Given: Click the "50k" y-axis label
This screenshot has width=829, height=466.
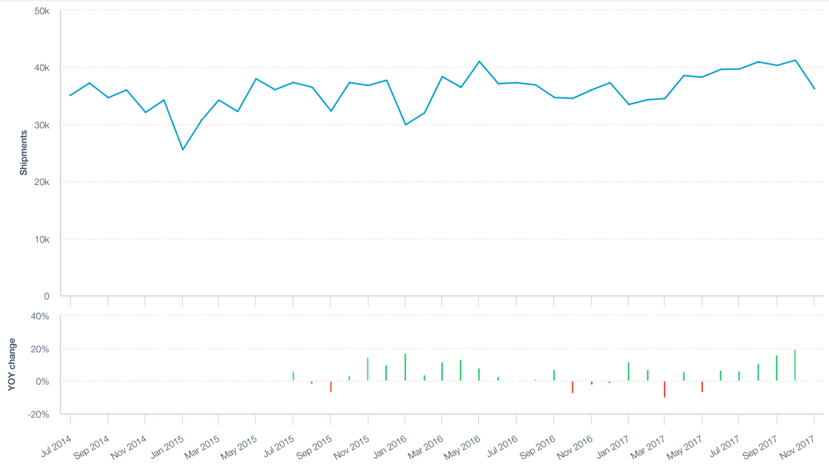Looking at the screenshot, I should pyautogui.click(x=42, y=11).
